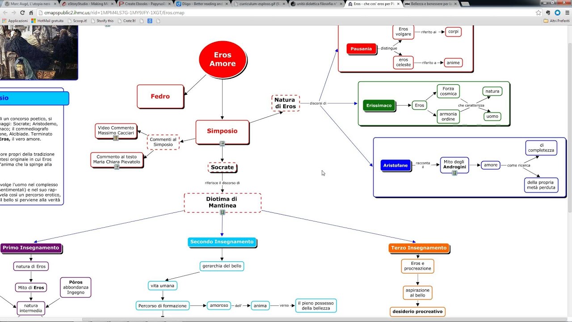The height and width of the screenshot is (322, 572).
Task: Open resource icon under Mito degli Androgini
Action: pos(454,173)
